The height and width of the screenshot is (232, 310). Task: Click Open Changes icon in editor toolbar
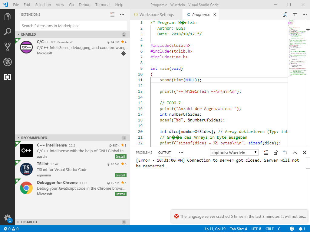tap(285, 14)
